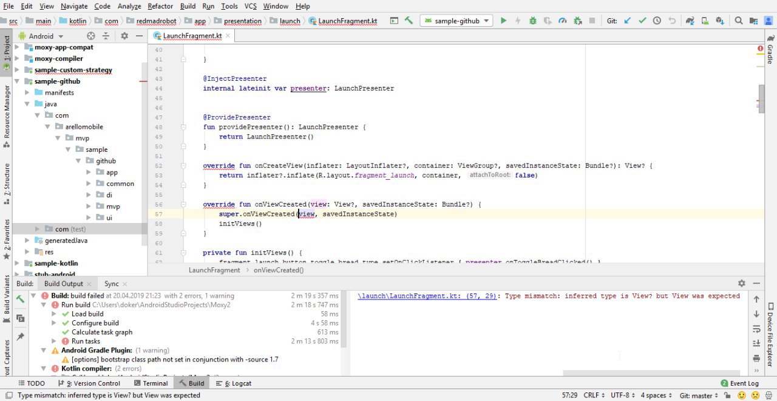The image size is (777, 401).
Task: Click the up arrow in build output
Action: pos(756,299)
